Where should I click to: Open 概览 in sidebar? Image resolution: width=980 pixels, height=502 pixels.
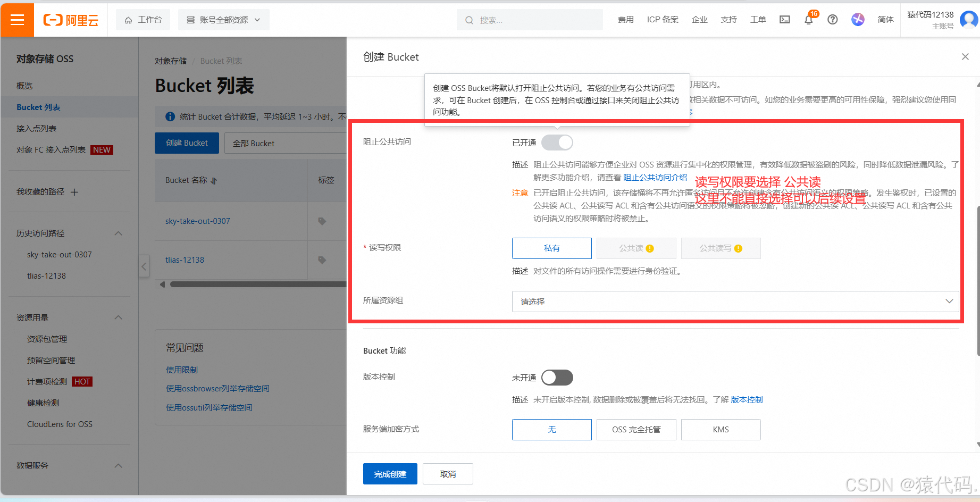24,86
